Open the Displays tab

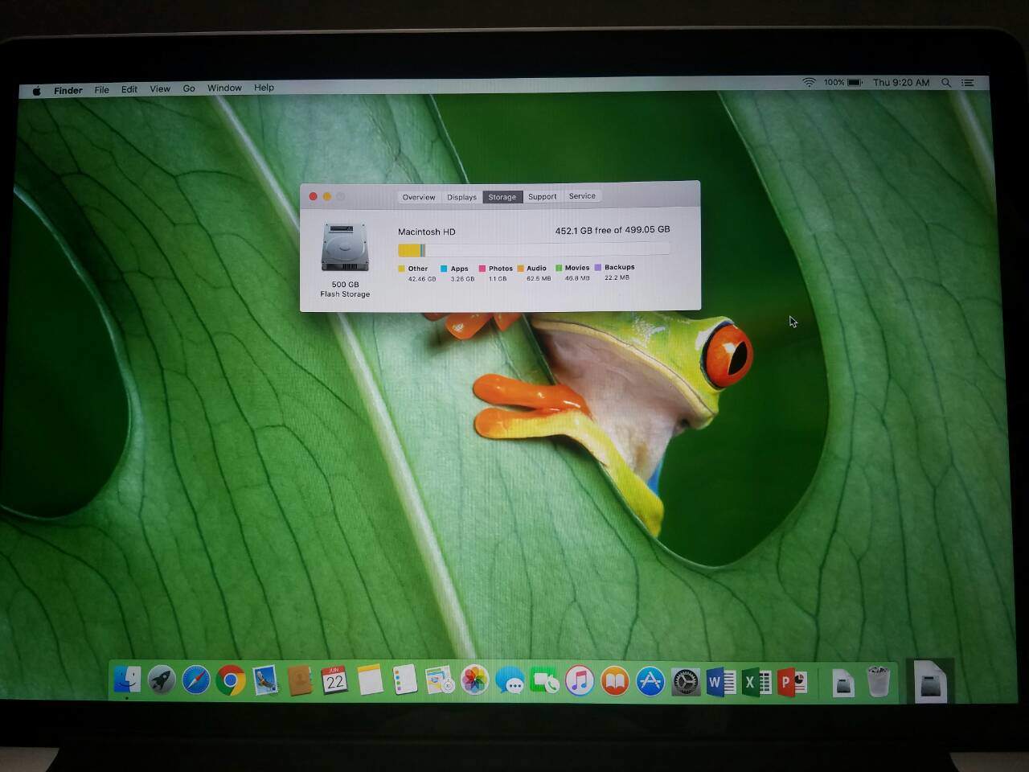click(x=461, y=197)
